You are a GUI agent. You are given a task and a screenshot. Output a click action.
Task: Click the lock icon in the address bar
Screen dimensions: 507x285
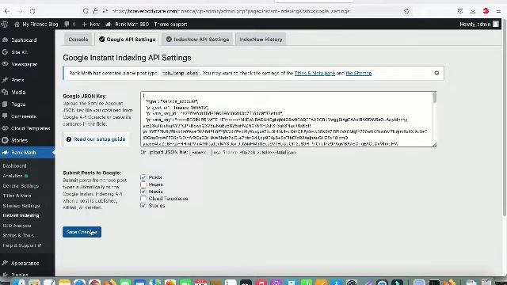pyautogui.click(x=95, y=11)
